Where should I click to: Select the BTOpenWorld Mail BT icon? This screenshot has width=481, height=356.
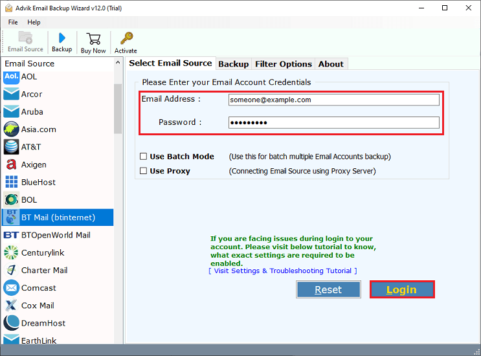tap(12, 235)
